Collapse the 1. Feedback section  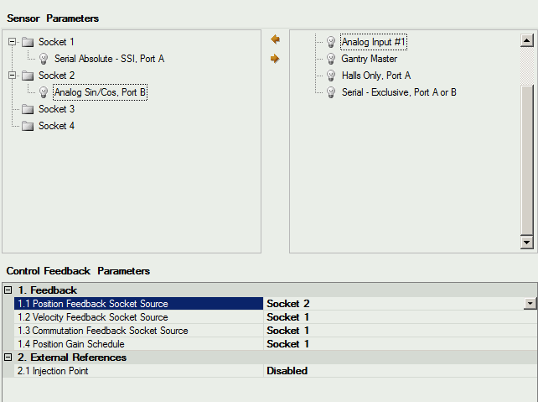pyautogui.click(x=8, y=290)
